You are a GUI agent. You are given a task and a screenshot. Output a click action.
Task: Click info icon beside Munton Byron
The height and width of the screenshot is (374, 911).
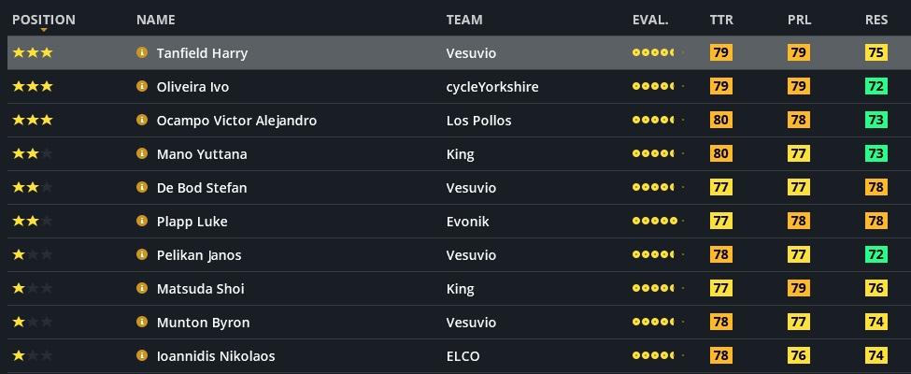(x=142, y=323)
